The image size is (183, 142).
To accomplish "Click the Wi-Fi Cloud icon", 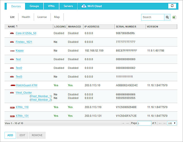I will (x=84, y=6).
